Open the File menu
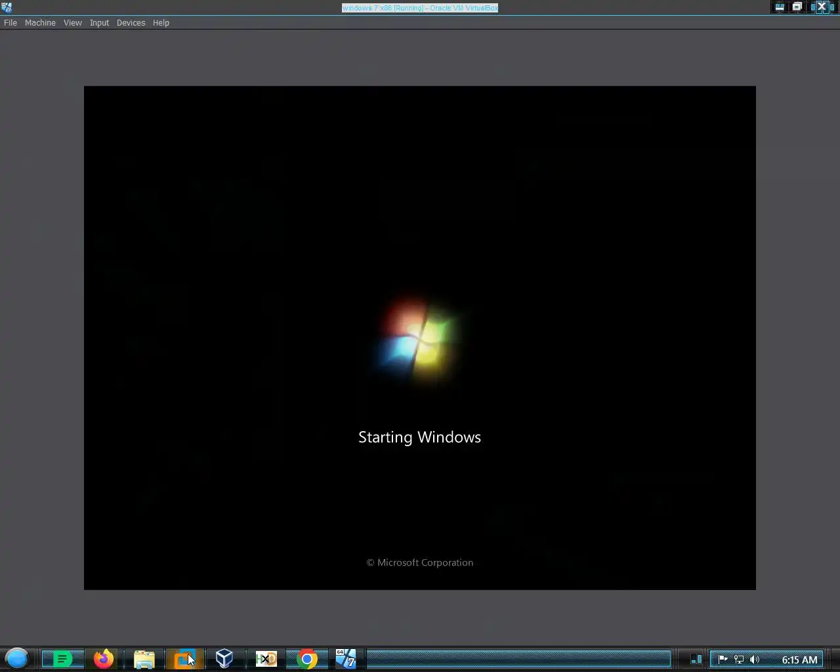The image size is (840, 672). pyautogui.click(x=10, y=22)
